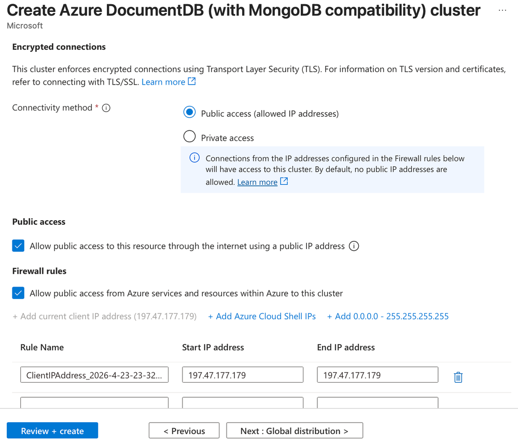
Task: Proceed to Next: Global distribution
Action: pyautogui.click(x=295, y=430)
